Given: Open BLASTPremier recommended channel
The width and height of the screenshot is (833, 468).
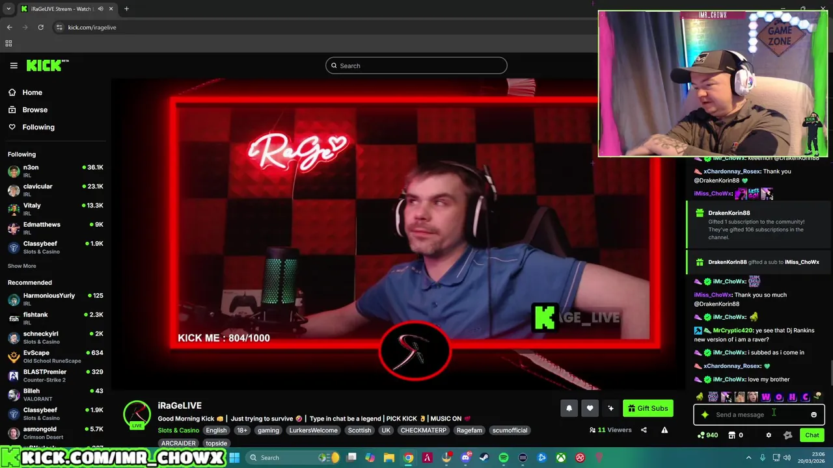Looking at the screenshot, I should point(55,375).
